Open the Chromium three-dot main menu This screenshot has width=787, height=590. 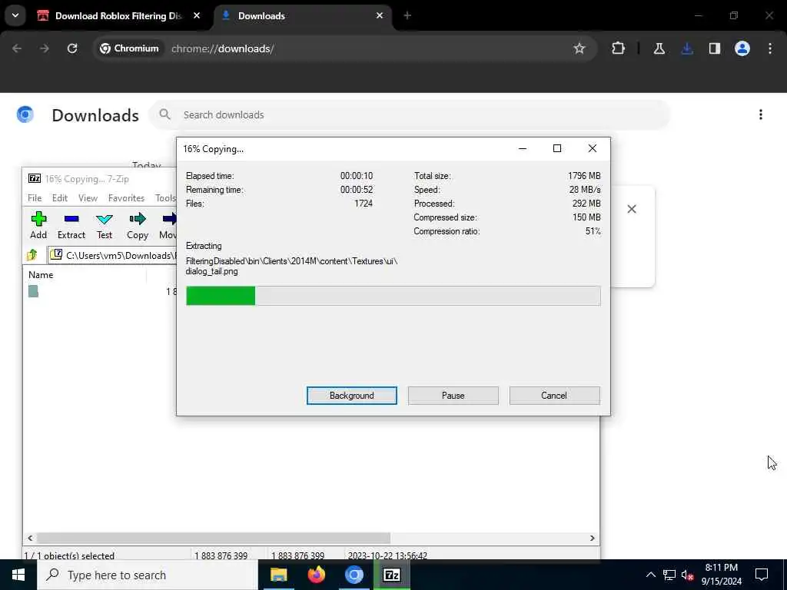click(770, 48)
